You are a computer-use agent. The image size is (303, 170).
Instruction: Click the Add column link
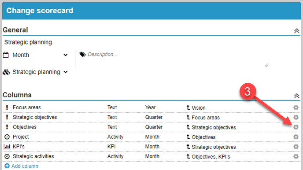(25, 166)
